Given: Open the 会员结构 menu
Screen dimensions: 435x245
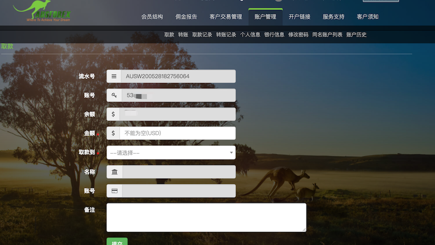Looking at the screenshot, I should 152,17.
